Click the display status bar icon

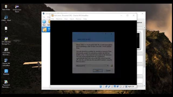point(115,86)
